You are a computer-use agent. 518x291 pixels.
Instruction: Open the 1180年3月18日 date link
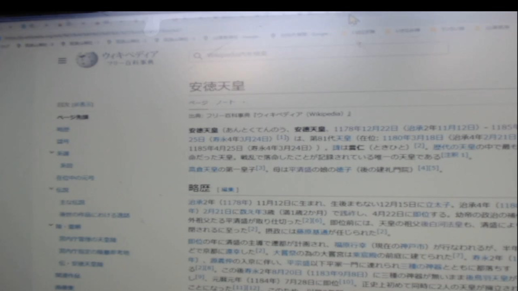click(413, 137)
